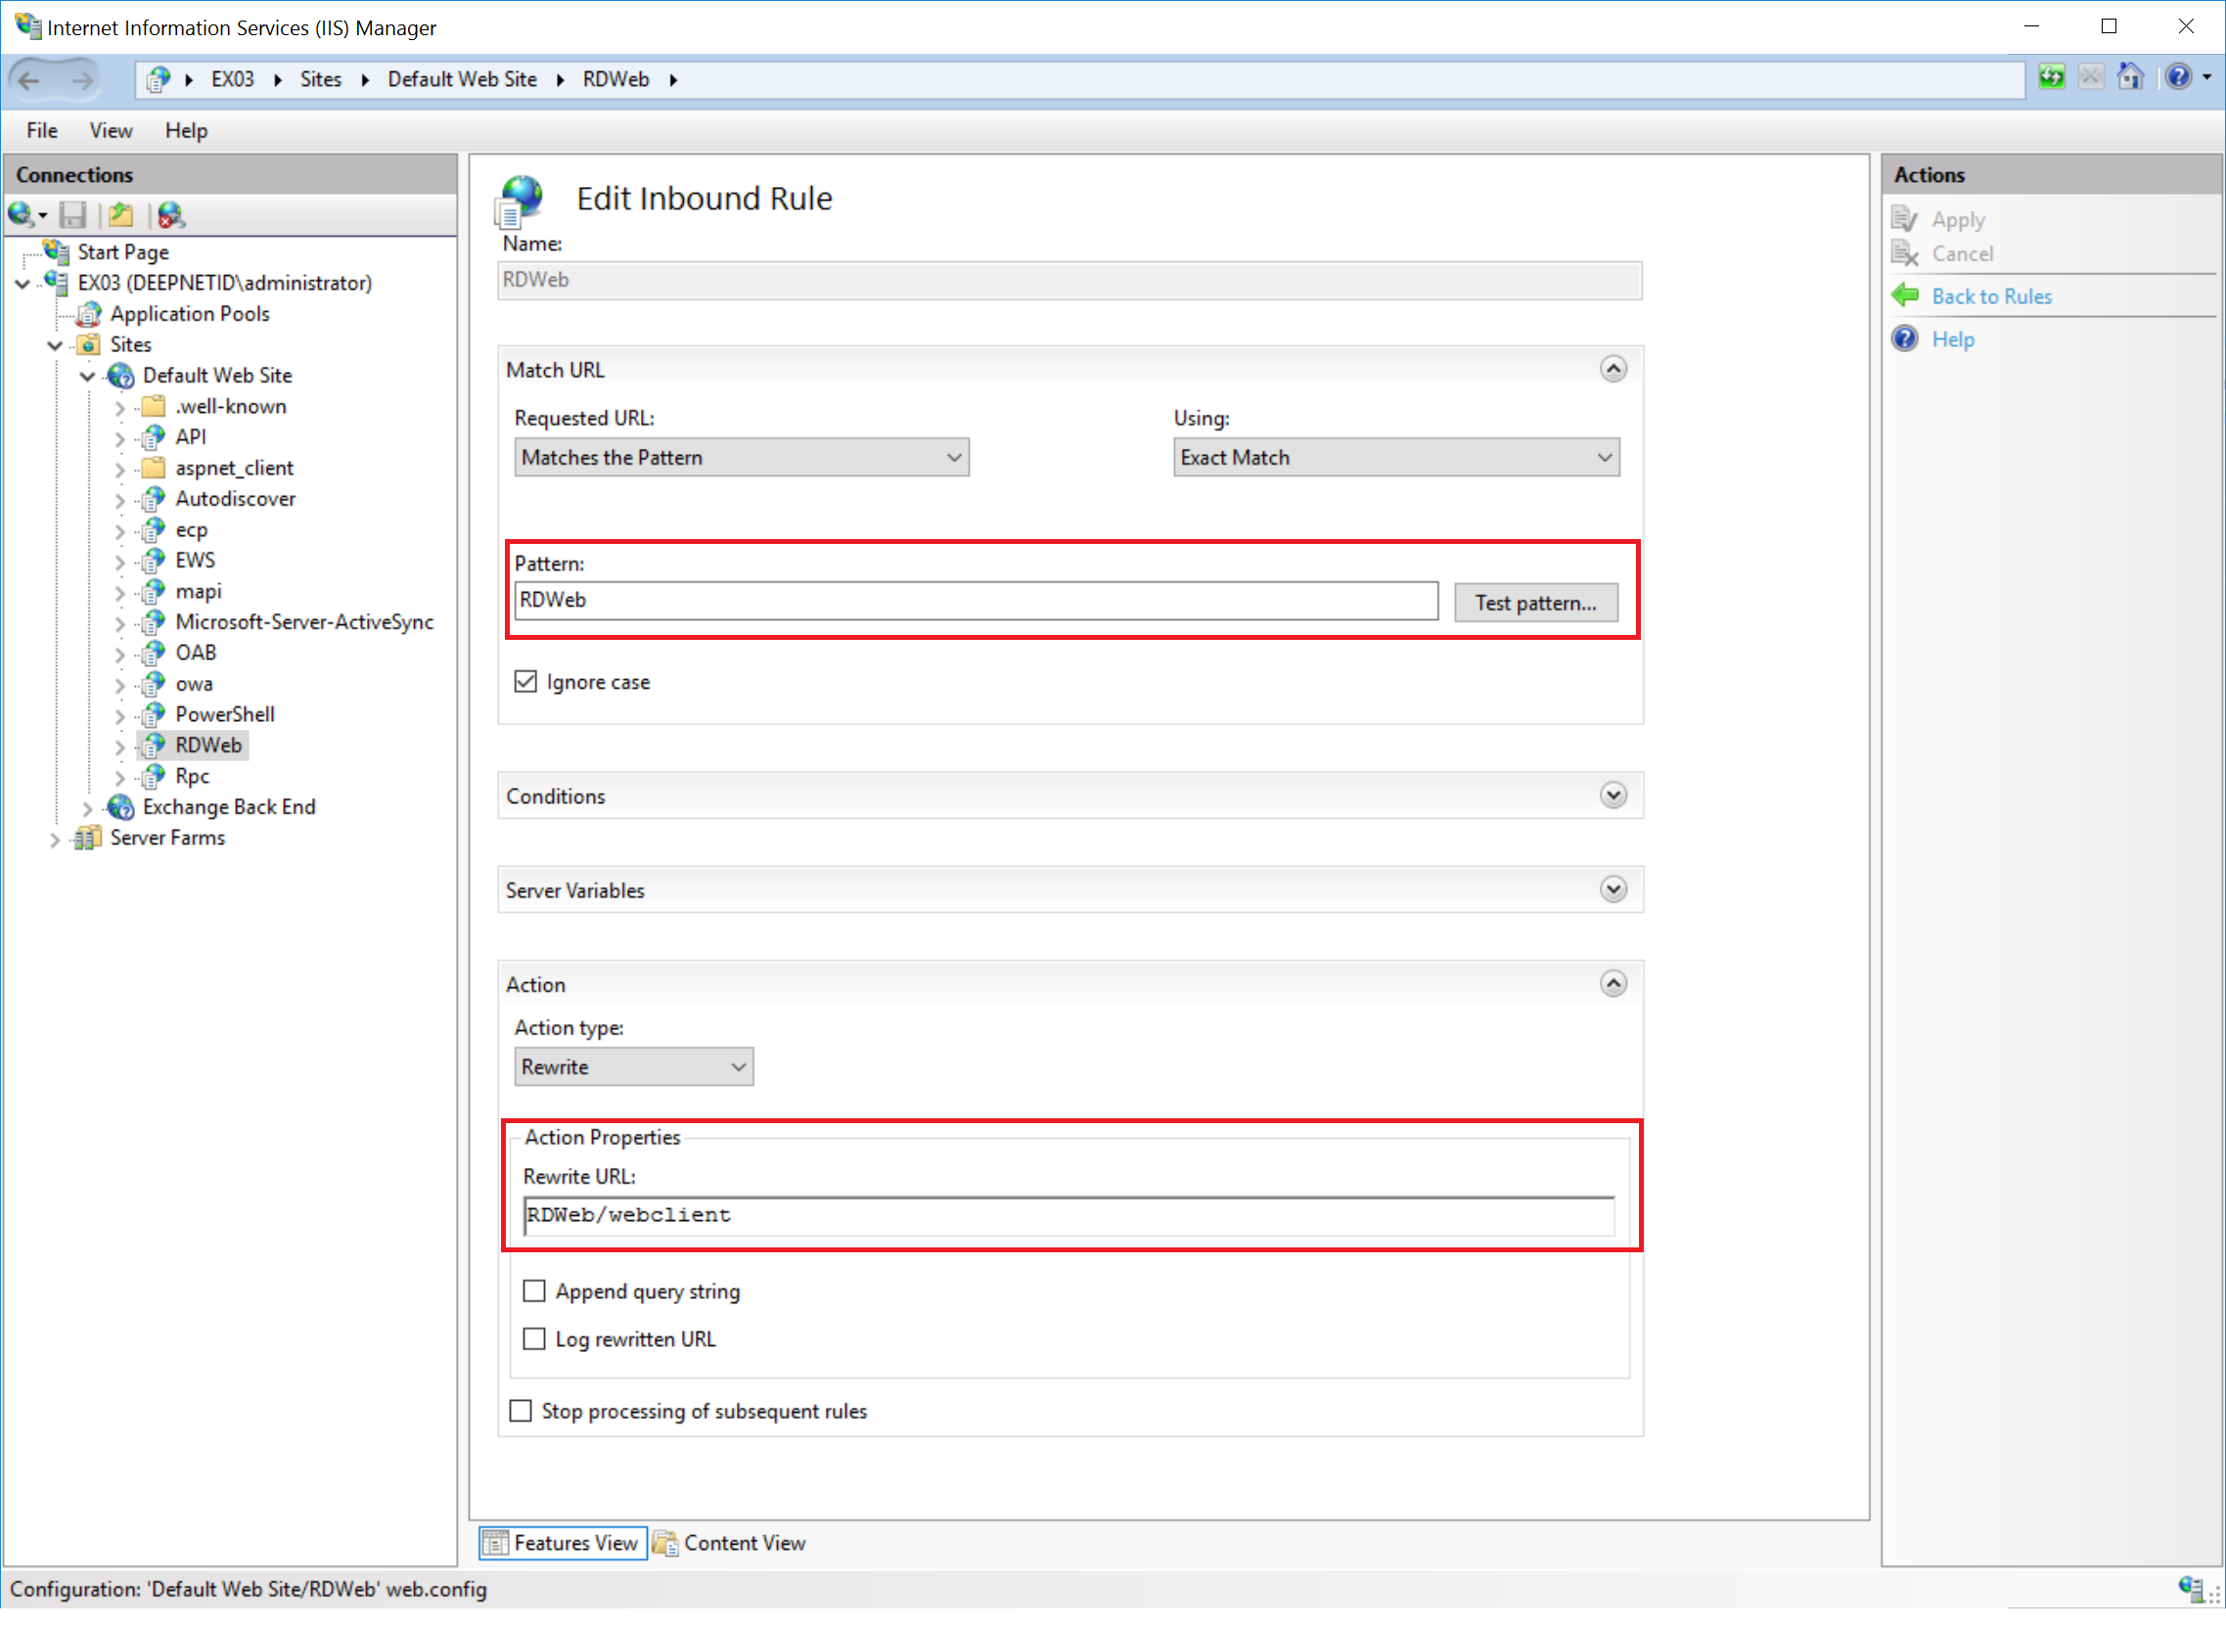Uncheck the Ignore case checkbox

coord(526,682)
